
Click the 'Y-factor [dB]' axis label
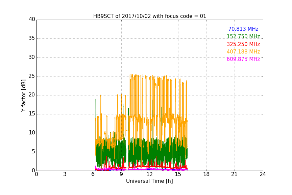pos(23,95)
